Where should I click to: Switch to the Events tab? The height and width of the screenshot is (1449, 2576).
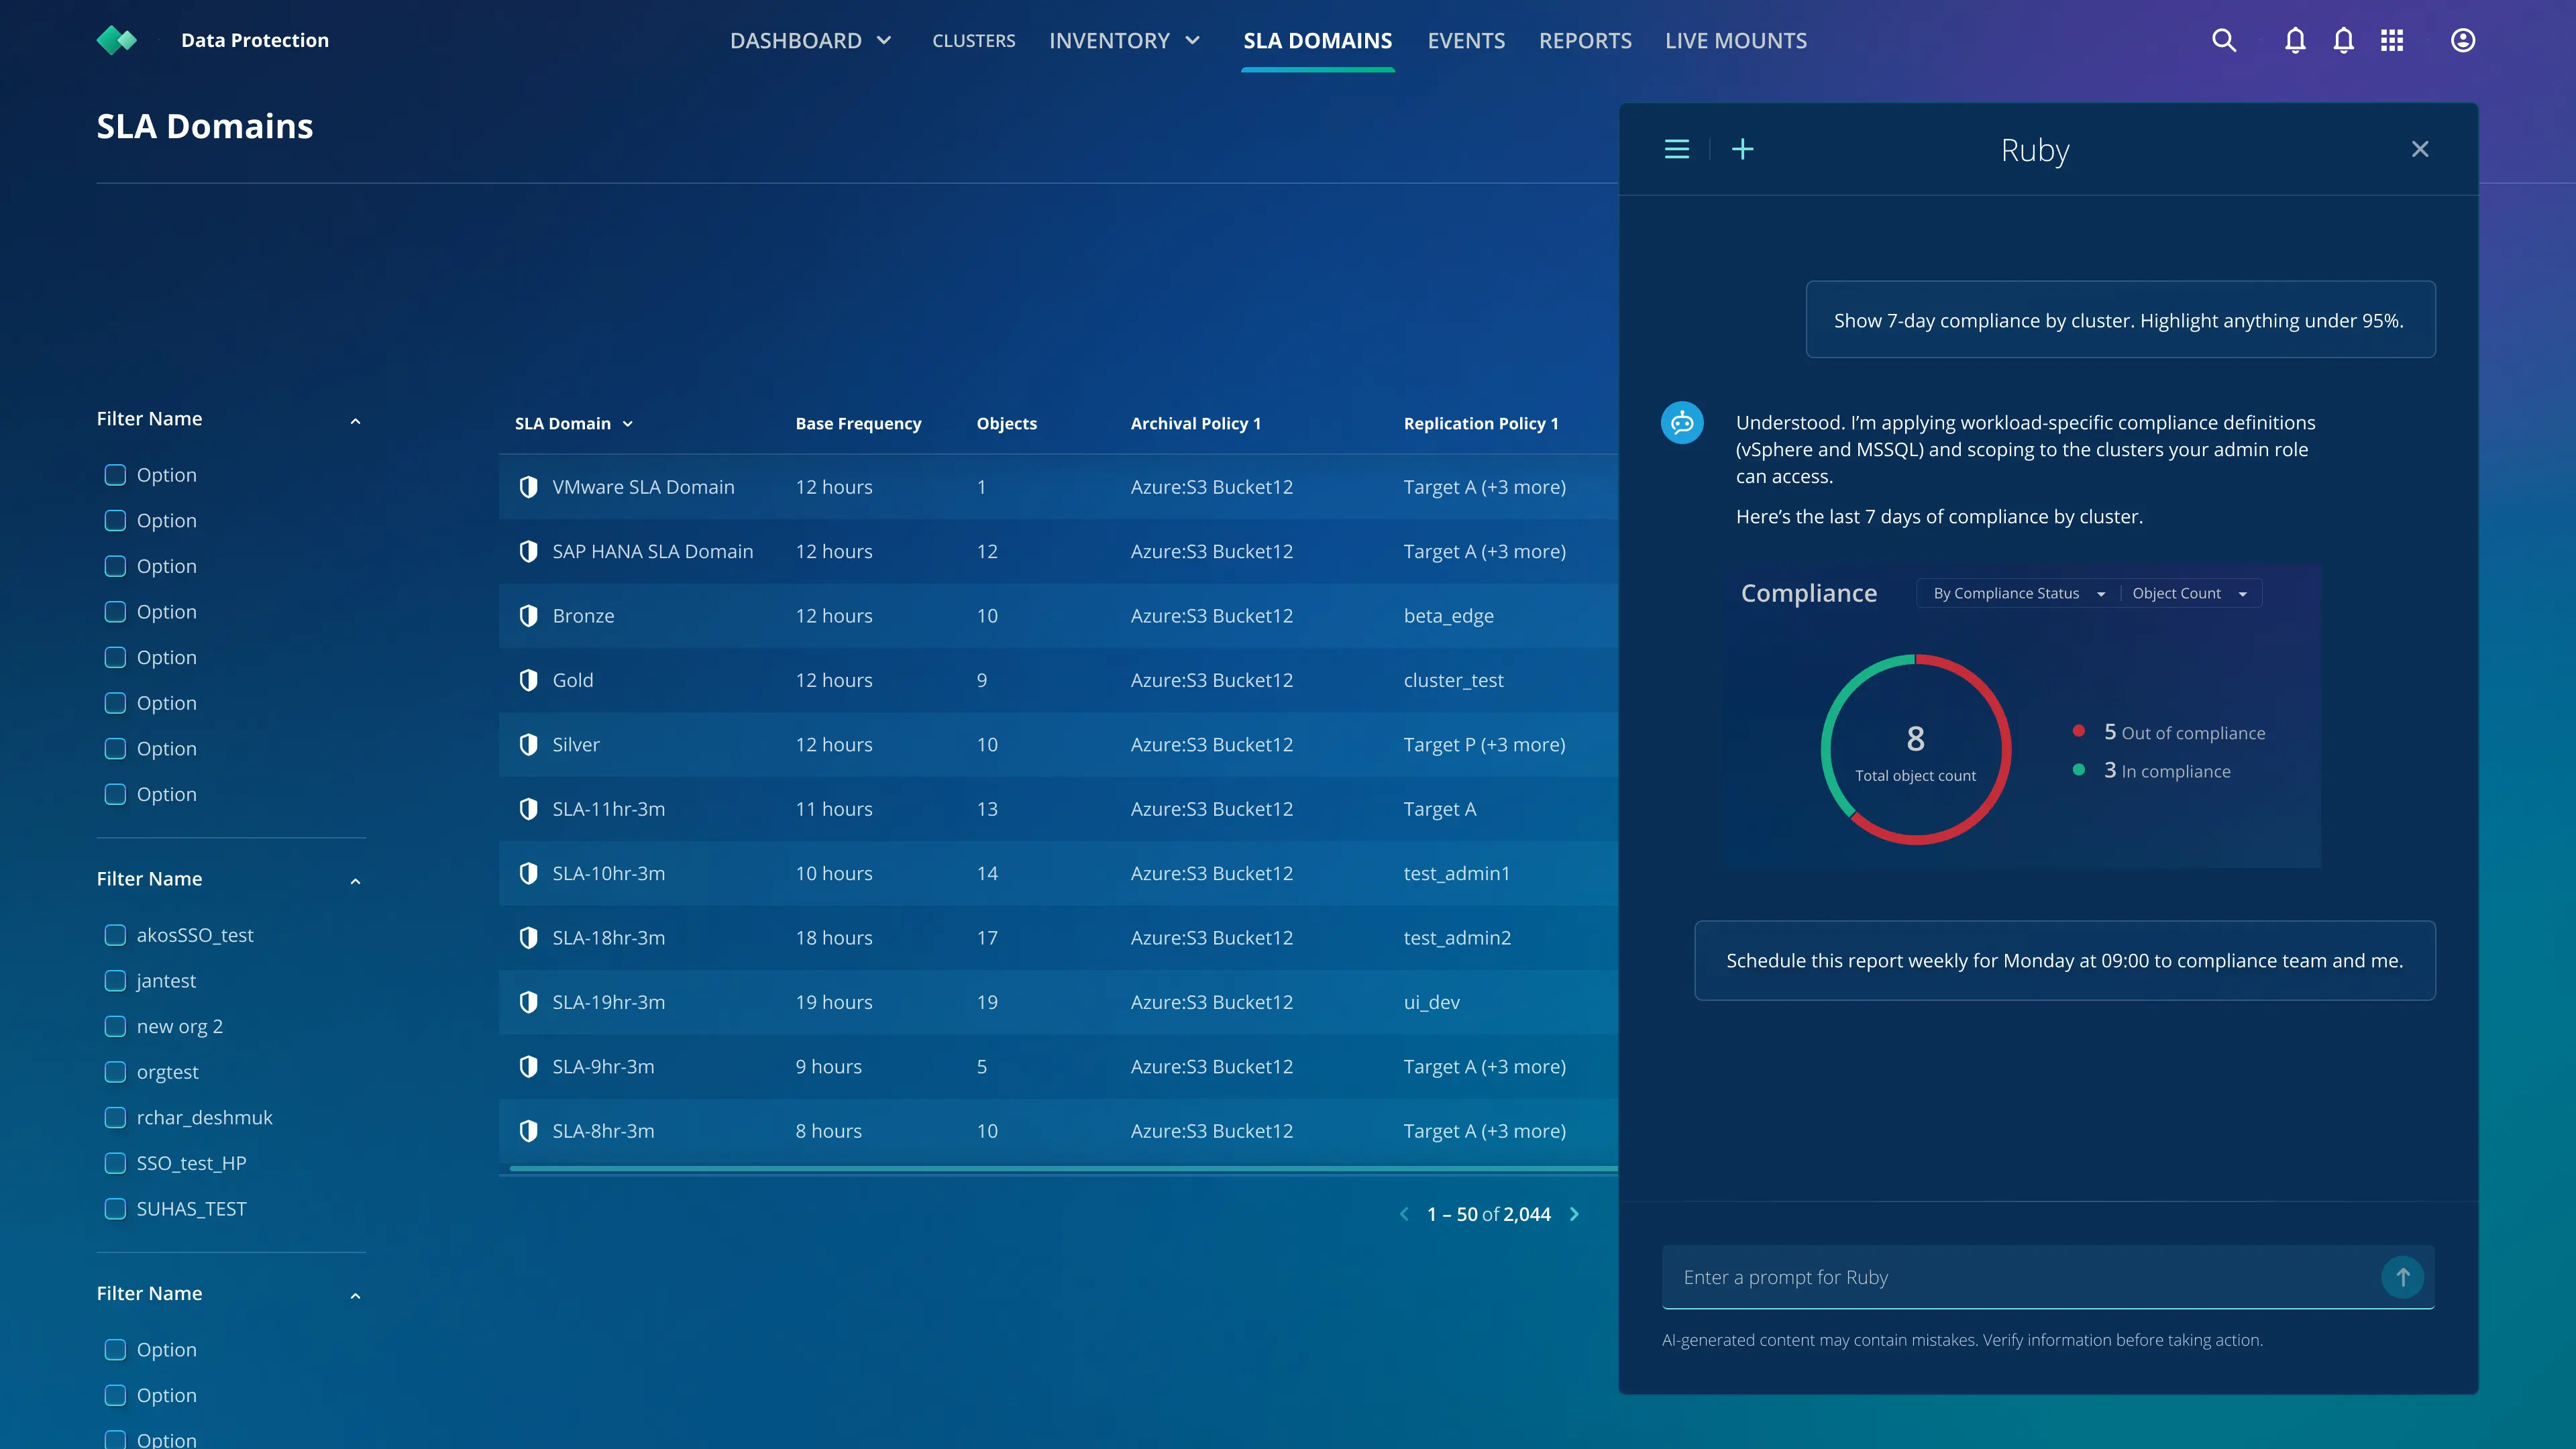[1465, 40]
